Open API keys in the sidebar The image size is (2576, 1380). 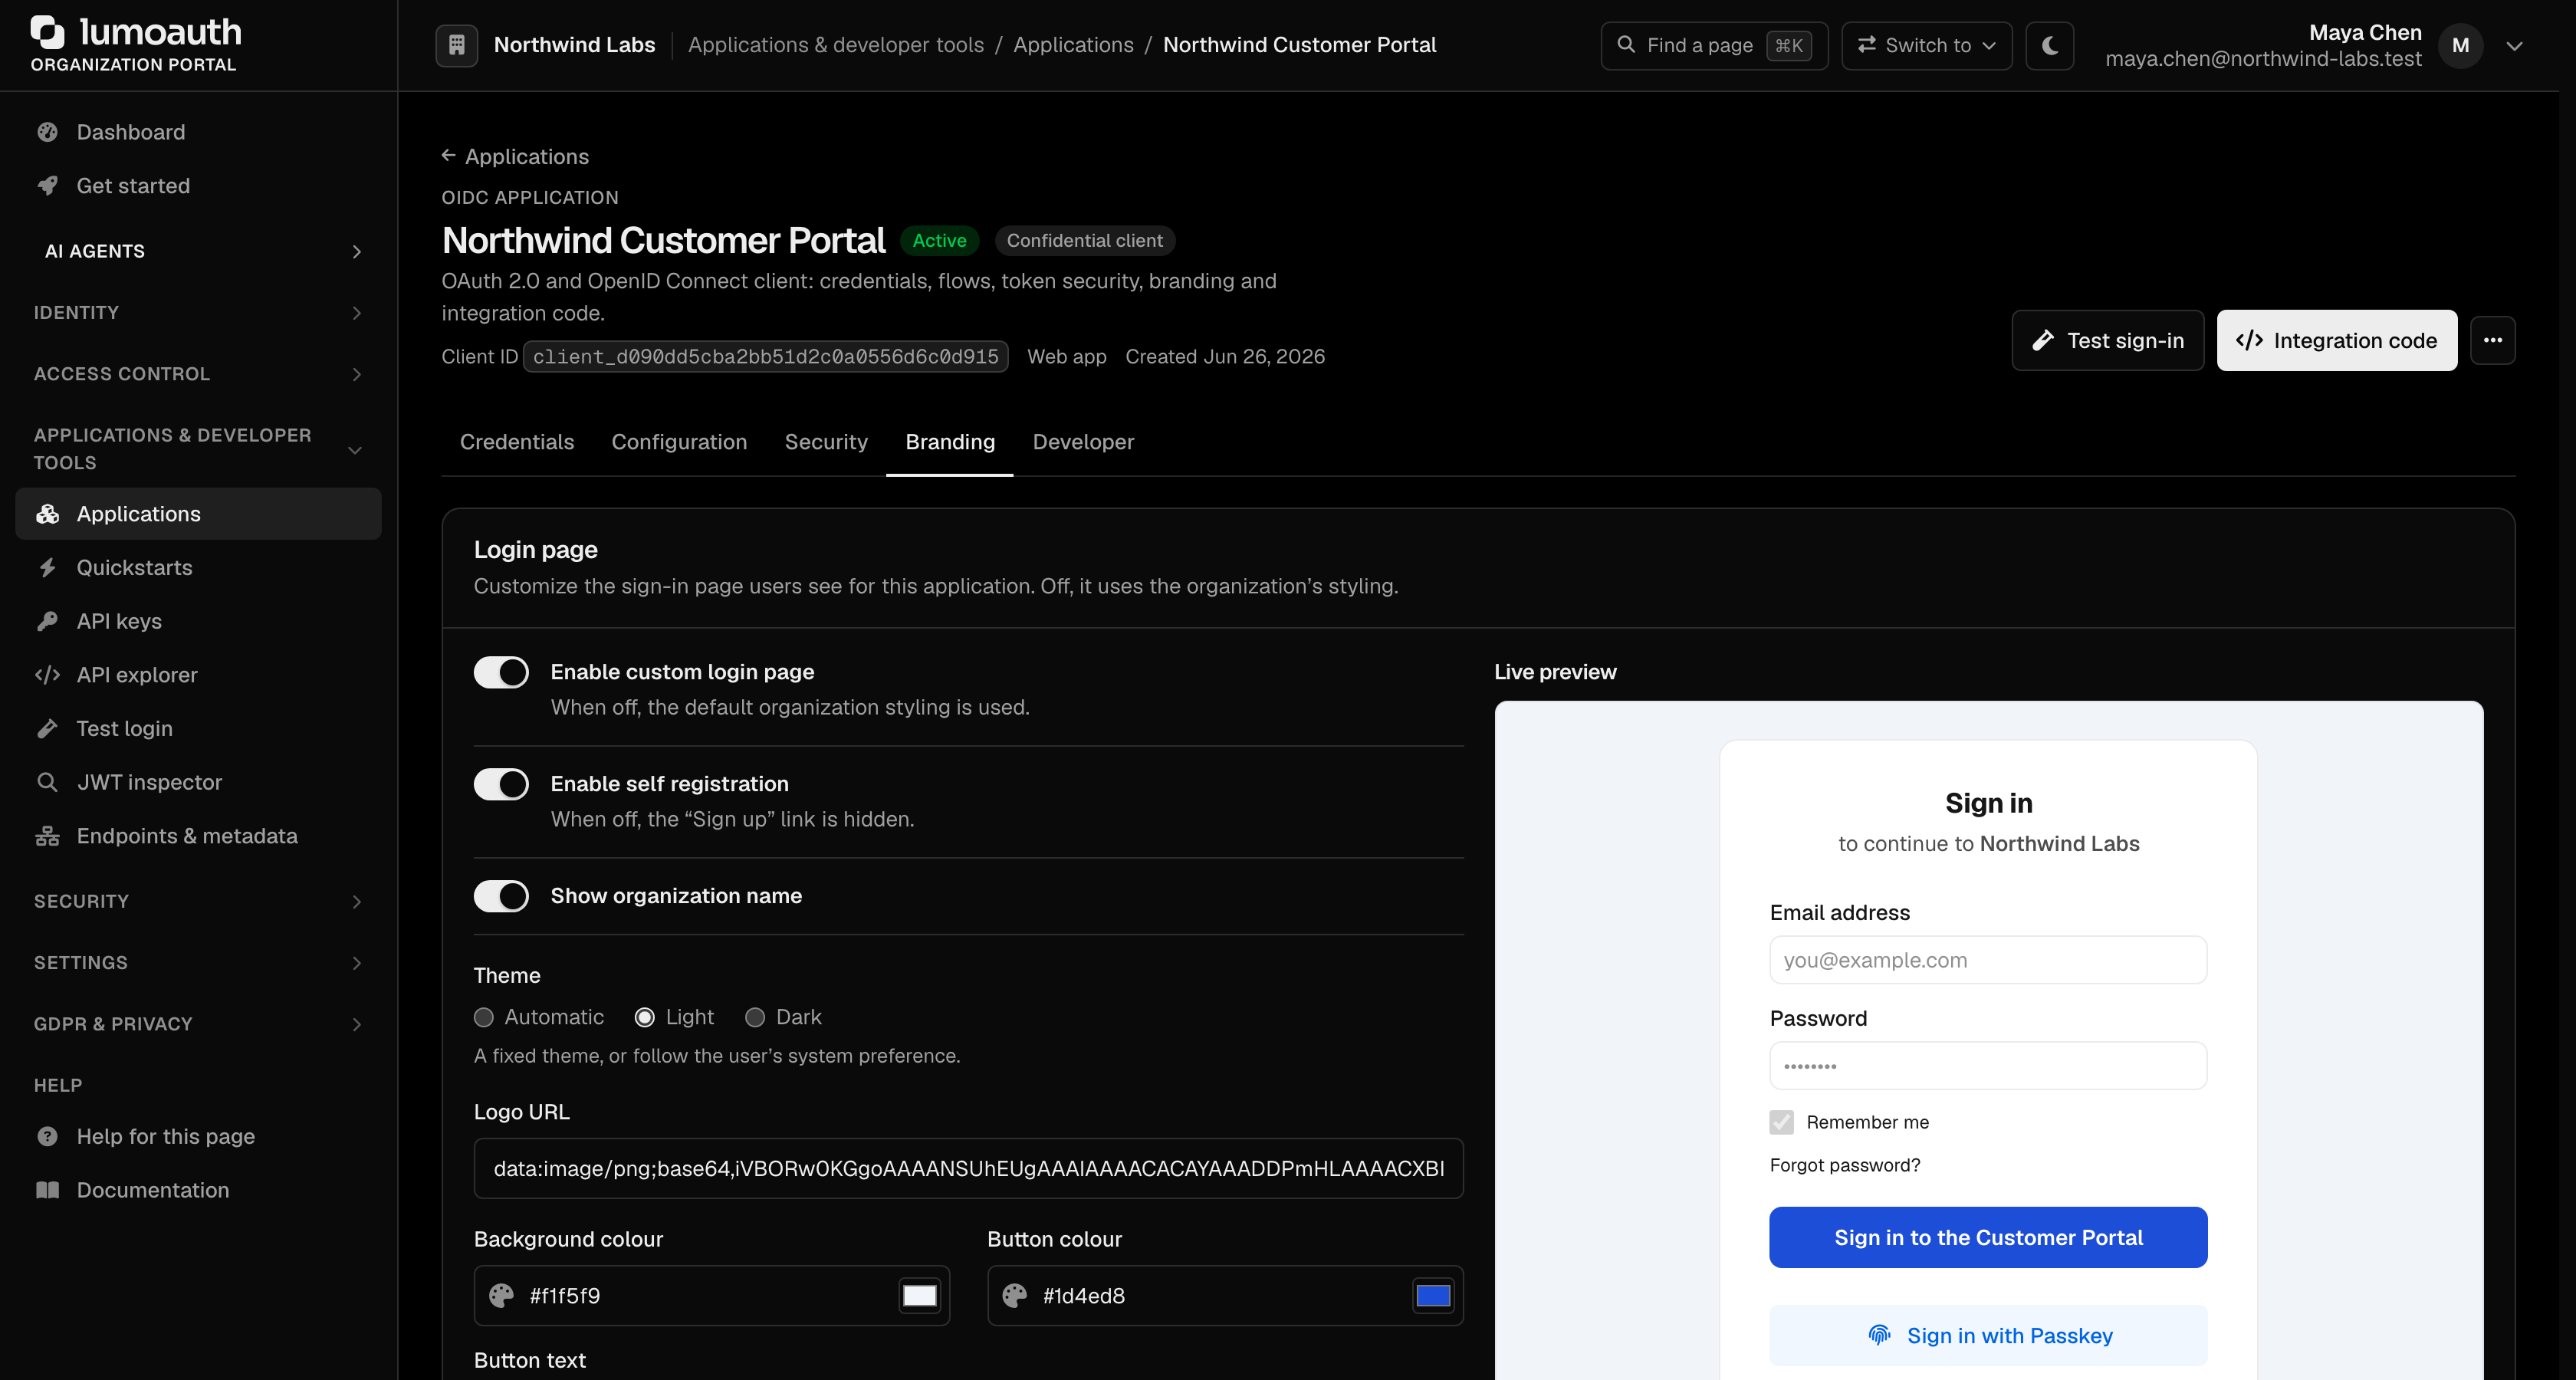(198, 621)
